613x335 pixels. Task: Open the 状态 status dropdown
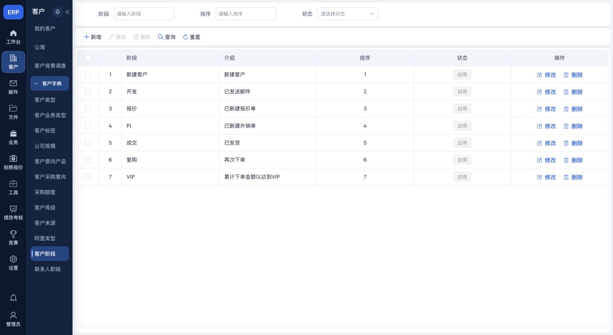pyautogui.click(x=348, y=14)
